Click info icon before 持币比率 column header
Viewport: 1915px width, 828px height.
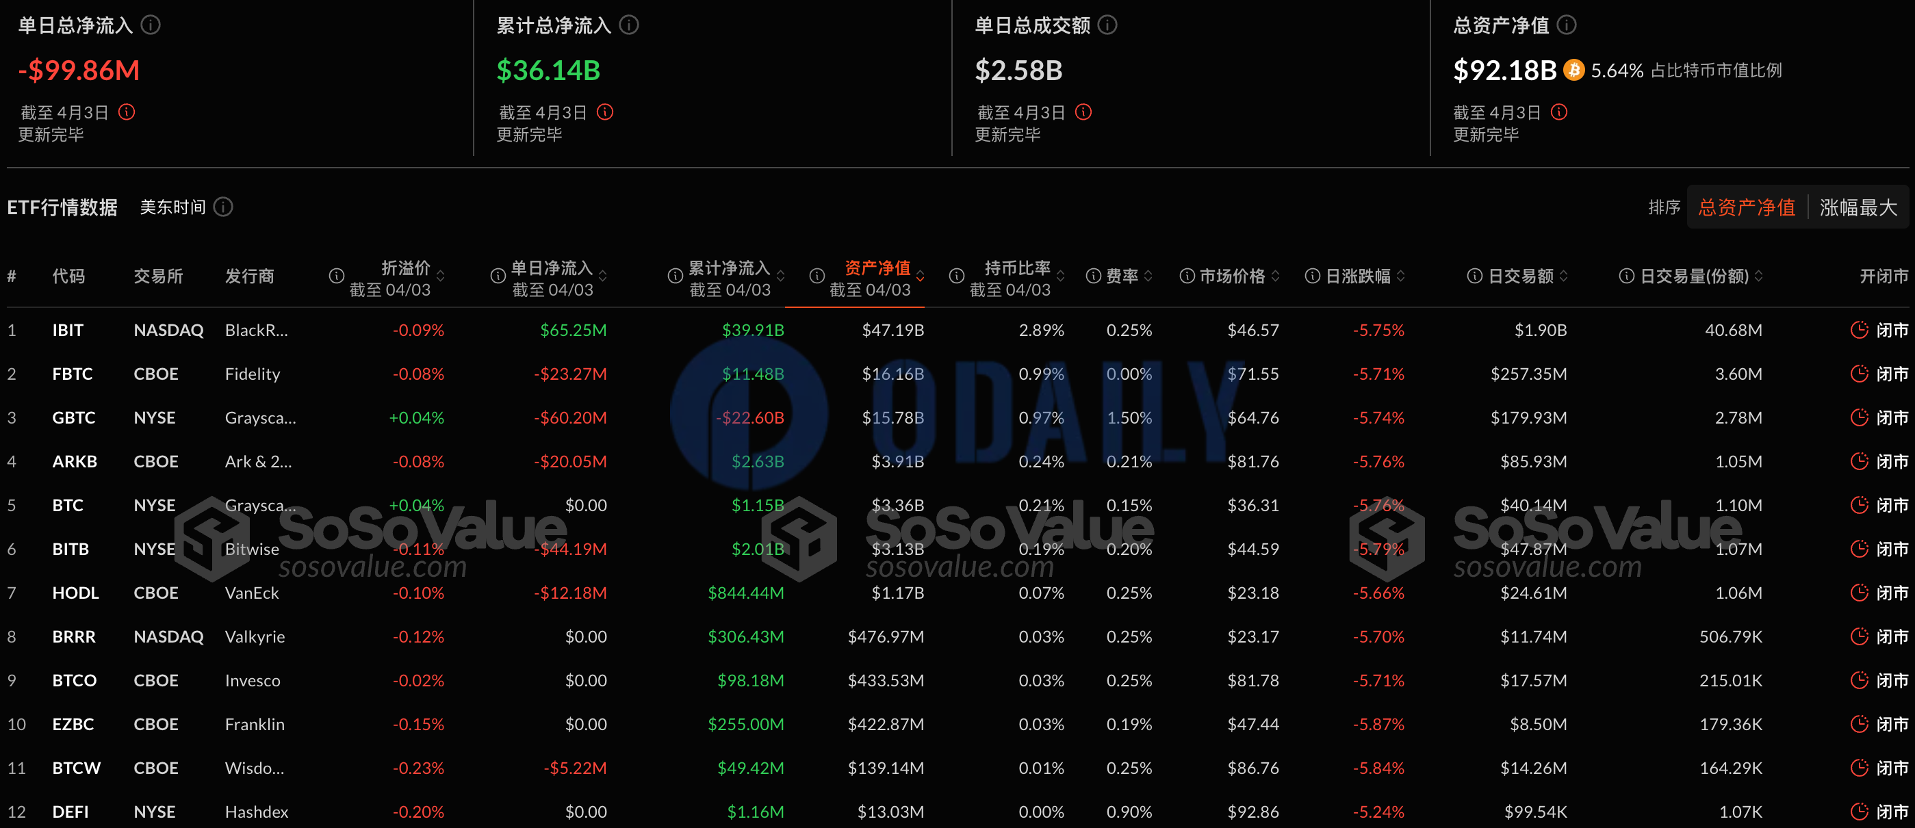957,276
